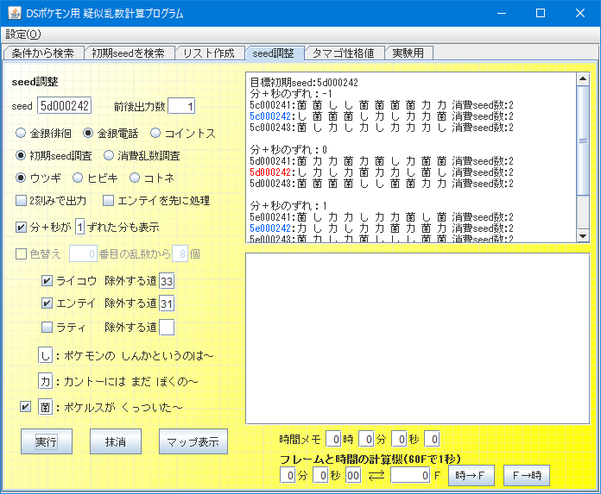Click the results scrollbar down arrow

pos(583,235)
